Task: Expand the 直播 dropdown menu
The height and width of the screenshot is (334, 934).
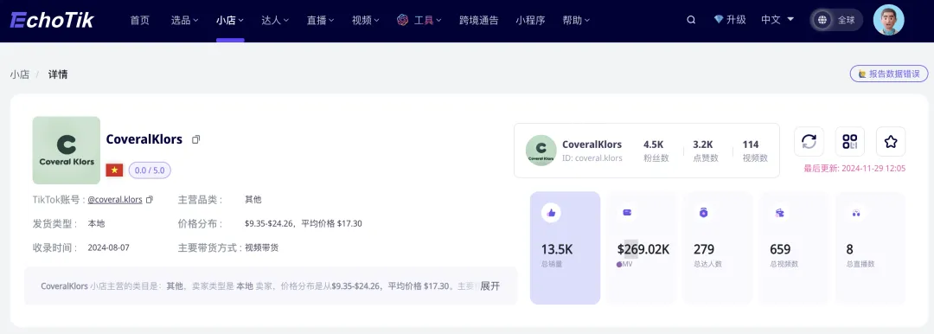Action: point(321,20)
